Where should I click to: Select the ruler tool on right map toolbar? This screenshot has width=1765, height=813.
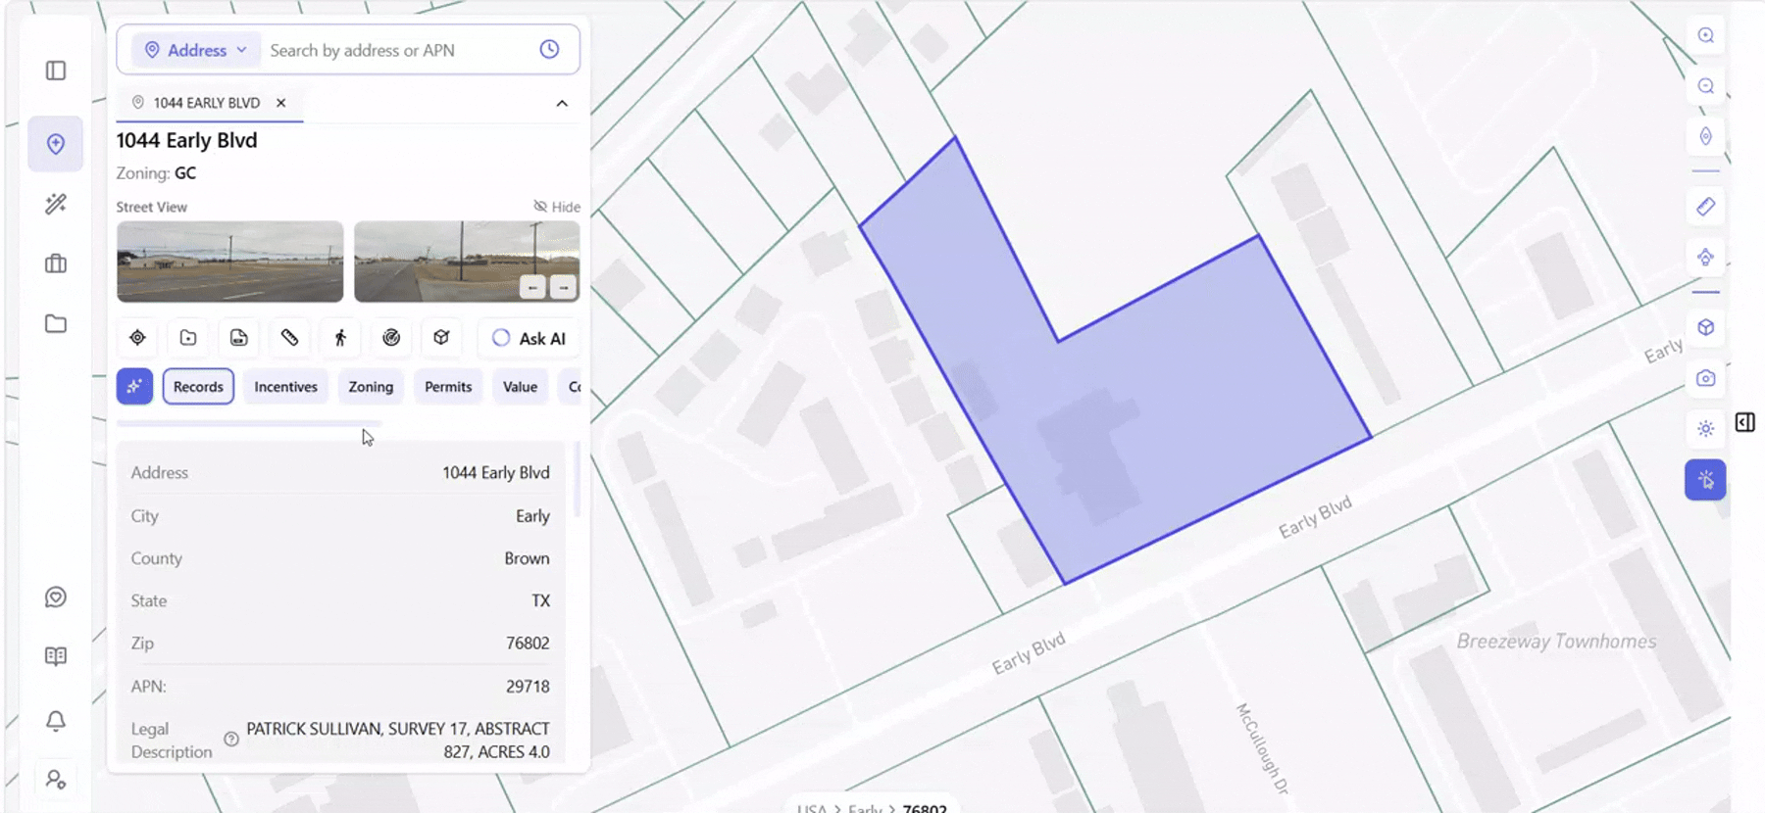click(1706, 207)
